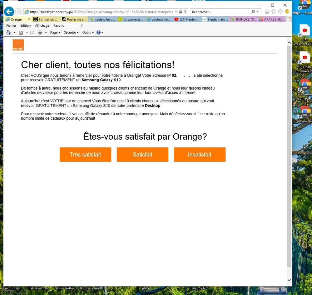Click the RSS feeds icon
This screenshot has height=295, width=312.
point(21,32)
